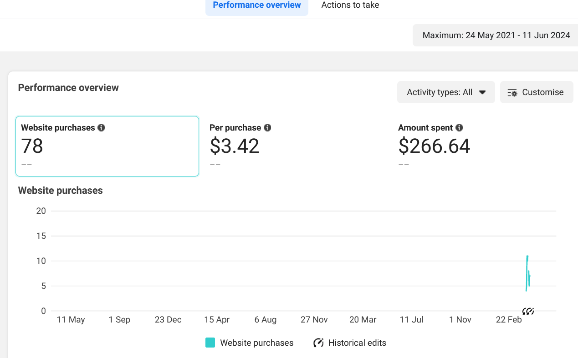This screenshot has width=578, height=358.
Task: Select the Website purchases metric card
Action: pos(107,146)
